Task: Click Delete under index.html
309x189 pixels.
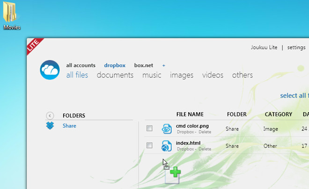Action: tap(205, 149)
